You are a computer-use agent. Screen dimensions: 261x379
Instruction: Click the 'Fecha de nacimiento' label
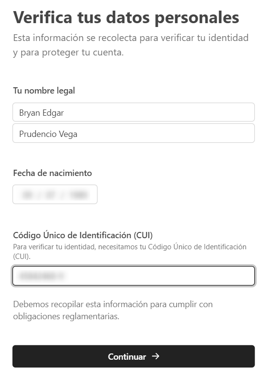[x=53, y=173]
